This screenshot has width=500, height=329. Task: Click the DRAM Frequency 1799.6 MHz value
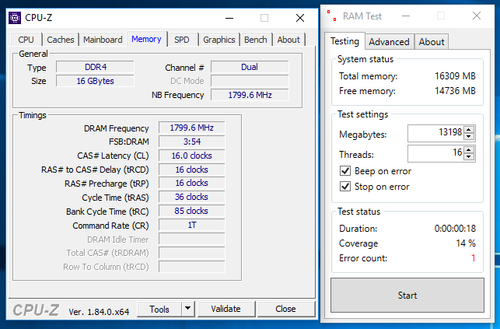[x=191, y=128]
